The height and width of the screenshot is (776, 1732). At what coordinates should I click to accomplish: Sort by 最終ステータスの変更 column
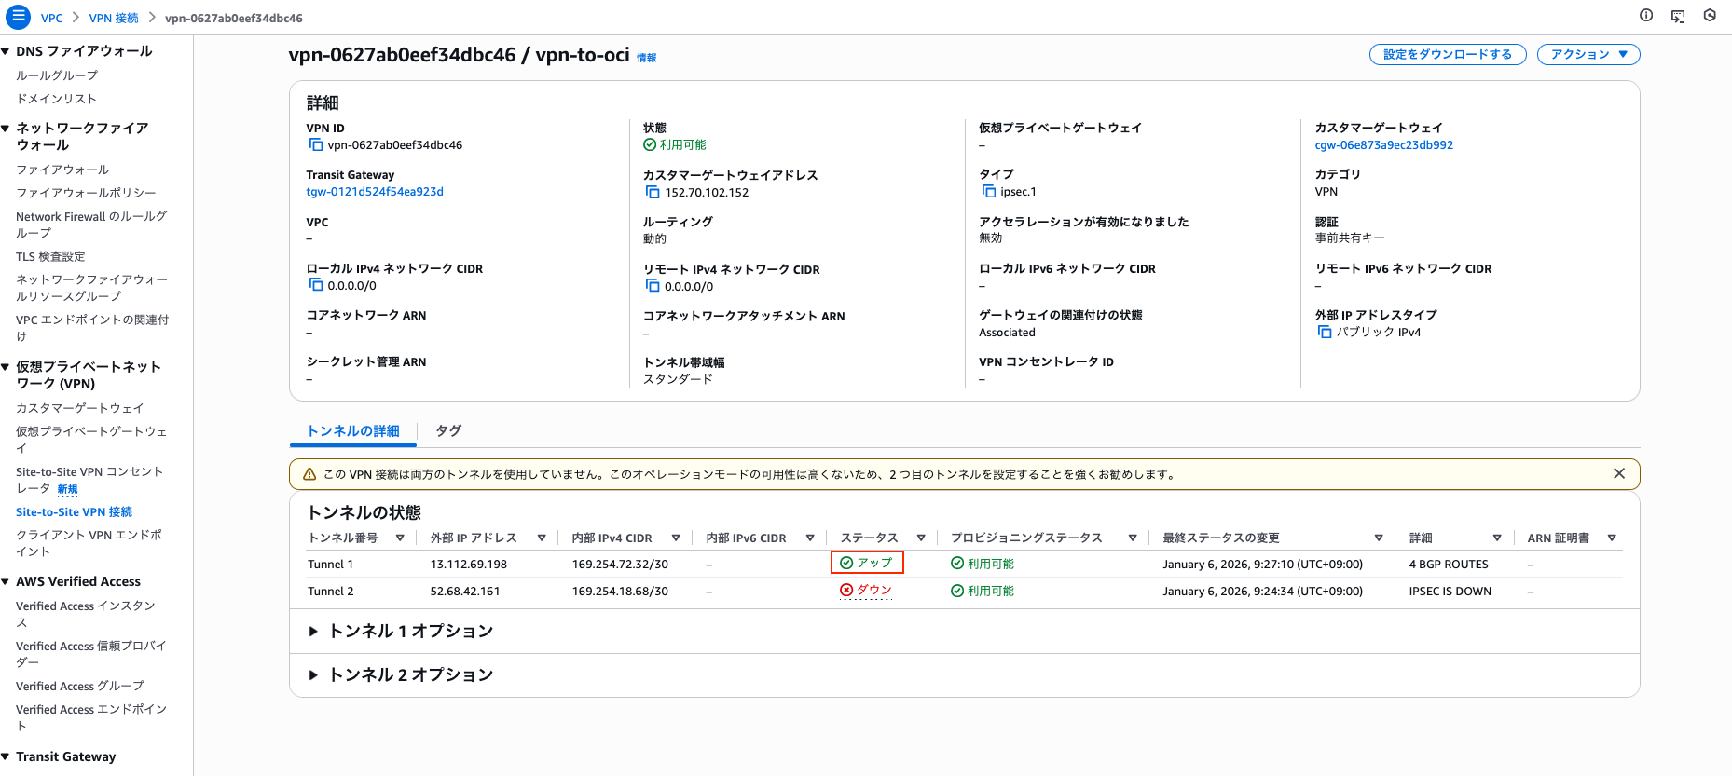click(x=1379, y=538)
